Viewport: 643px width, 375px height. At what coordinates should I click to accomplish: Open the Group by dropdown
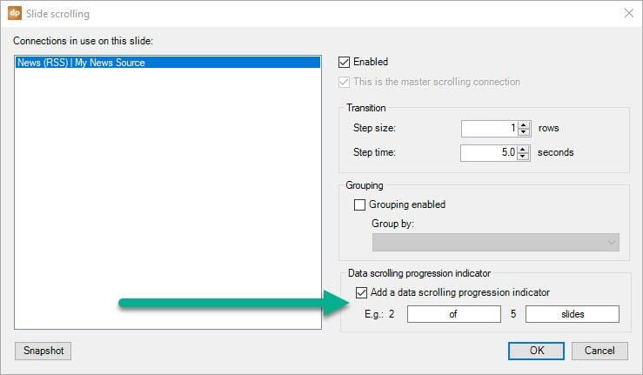pyautogui.click(x=495, y=242)
